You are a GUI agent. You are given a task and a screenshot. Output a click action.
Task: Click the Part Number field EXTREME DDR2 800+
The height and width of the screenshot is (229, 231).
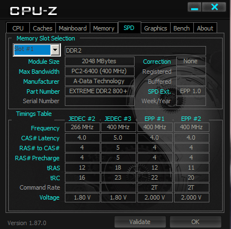[100, 91]
